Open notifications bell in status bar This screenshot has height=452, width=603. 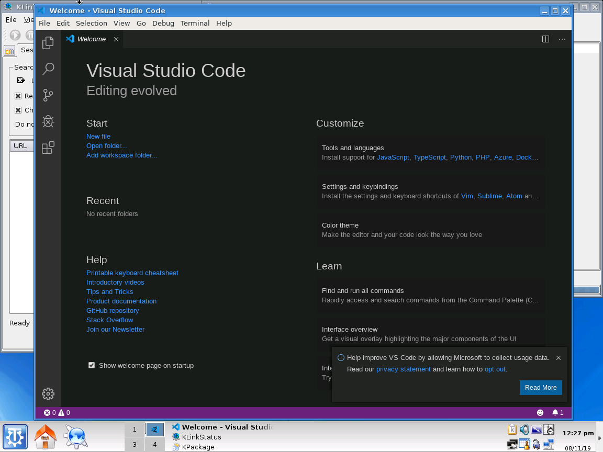coord(557,412)
